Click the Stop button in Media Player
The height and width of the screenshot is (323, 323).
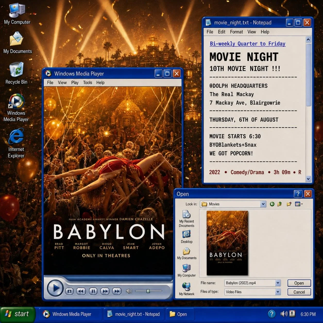[69, 291]
